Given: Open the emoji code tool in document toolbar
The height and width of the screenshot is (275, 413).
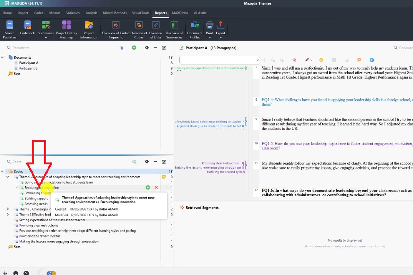Looking at the screenshot, I should point(321,60).
